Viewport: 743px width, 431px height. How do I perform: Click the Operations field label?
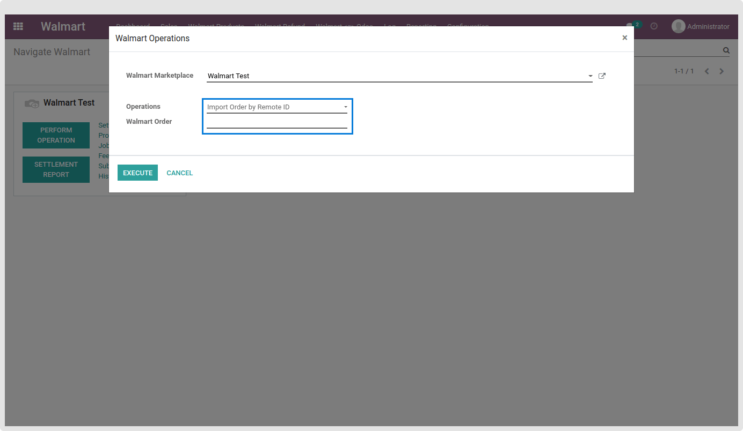(143, 107)
